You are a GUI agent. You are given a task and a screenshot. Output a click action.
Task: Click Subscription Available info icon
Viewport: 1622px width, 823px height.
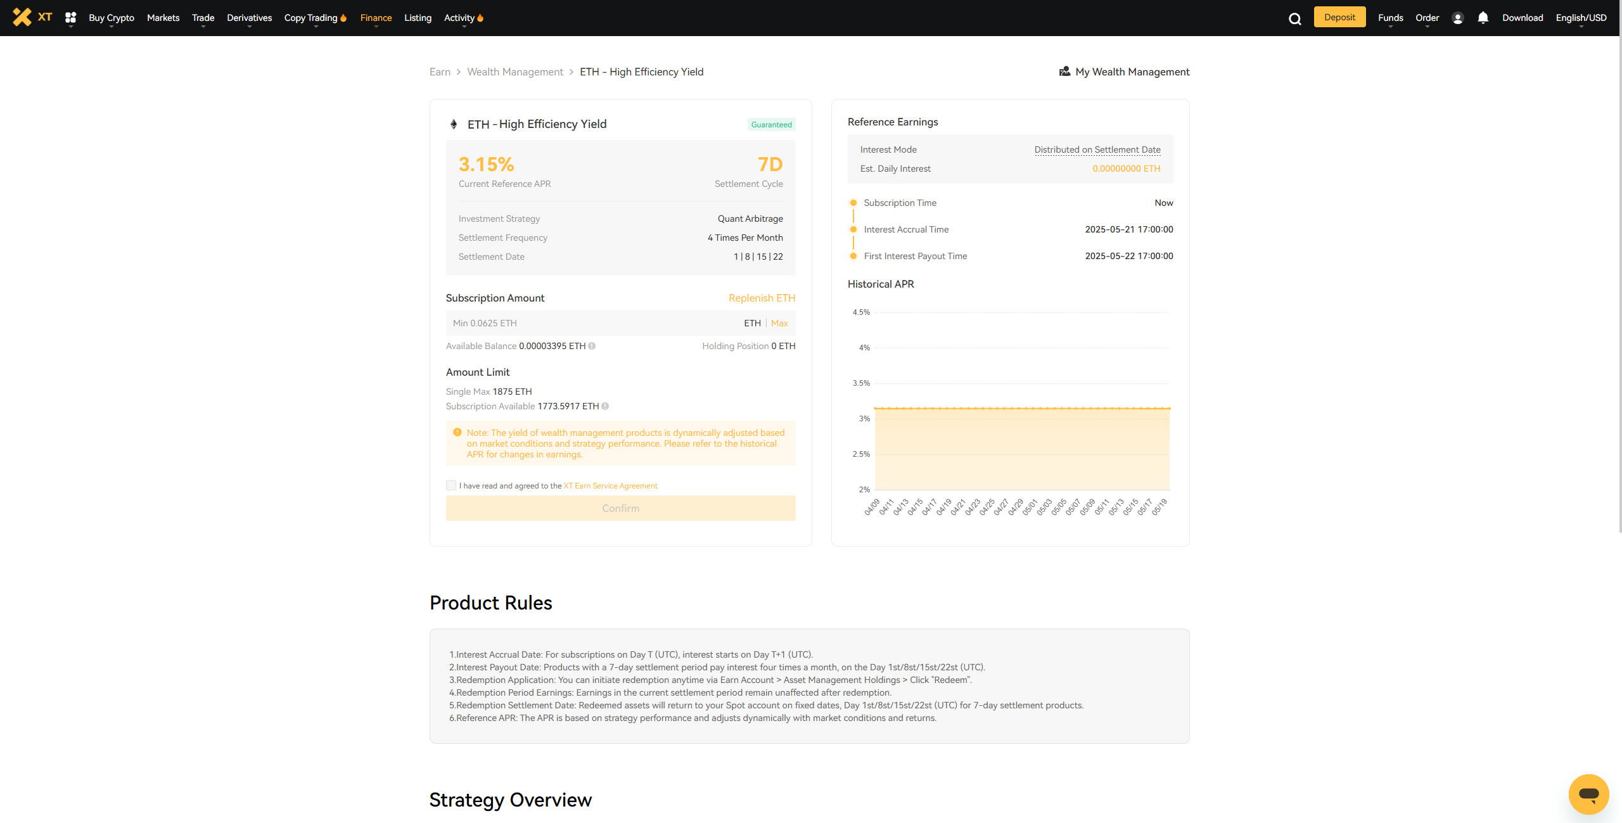[605, 406]
